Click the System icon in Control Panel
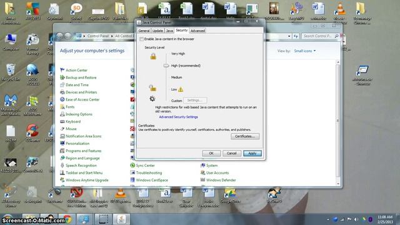This screenshot has width=400, height=225. pos(202,166)
